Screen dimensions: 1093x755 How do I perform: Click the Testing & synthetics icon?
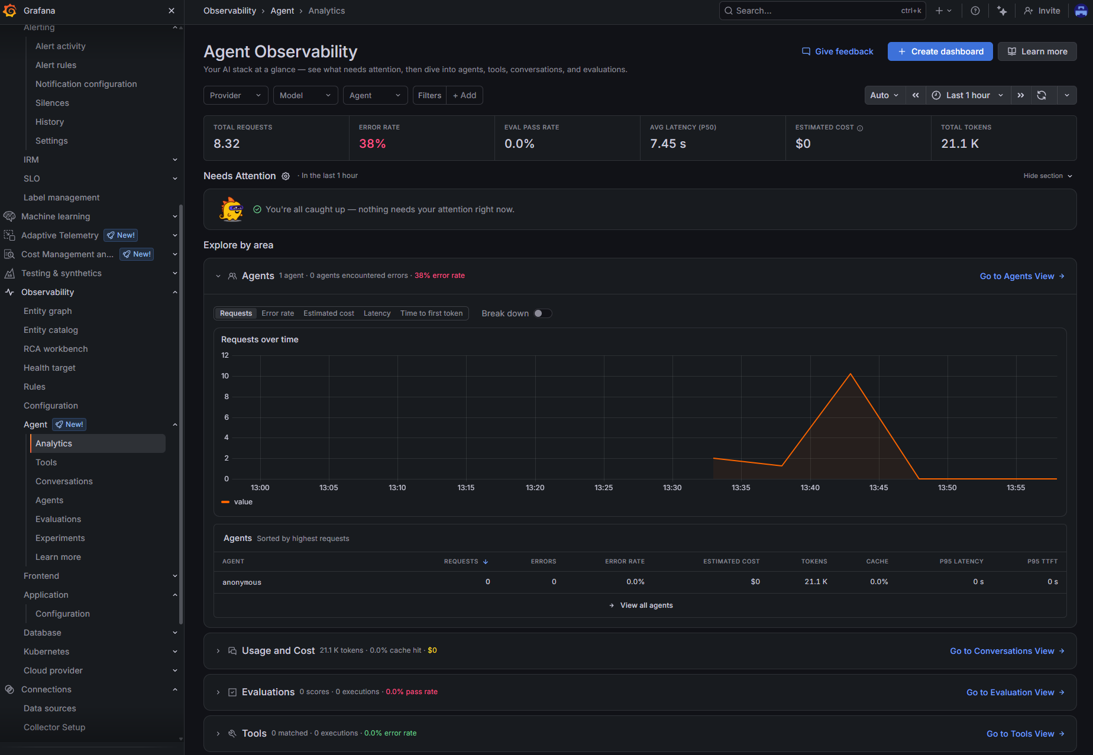point(9,273)
